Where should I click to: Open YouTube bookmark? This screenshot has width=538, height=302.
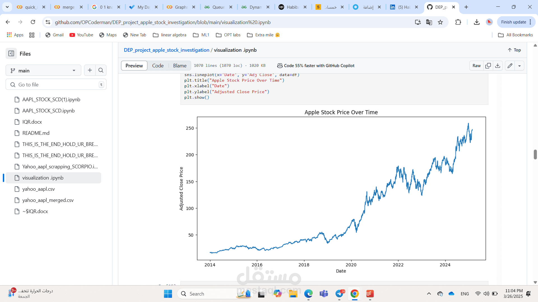pos(81,35)
